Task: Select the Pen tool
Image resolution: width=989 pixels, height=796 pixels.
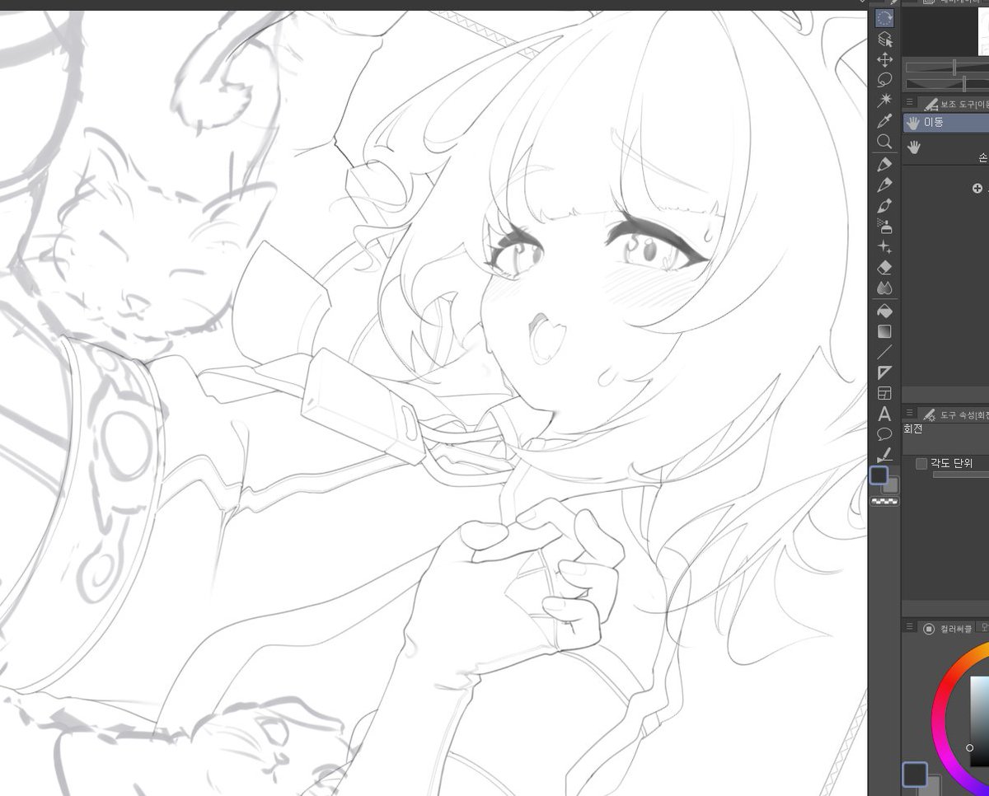Action: [x=884, y=164]
